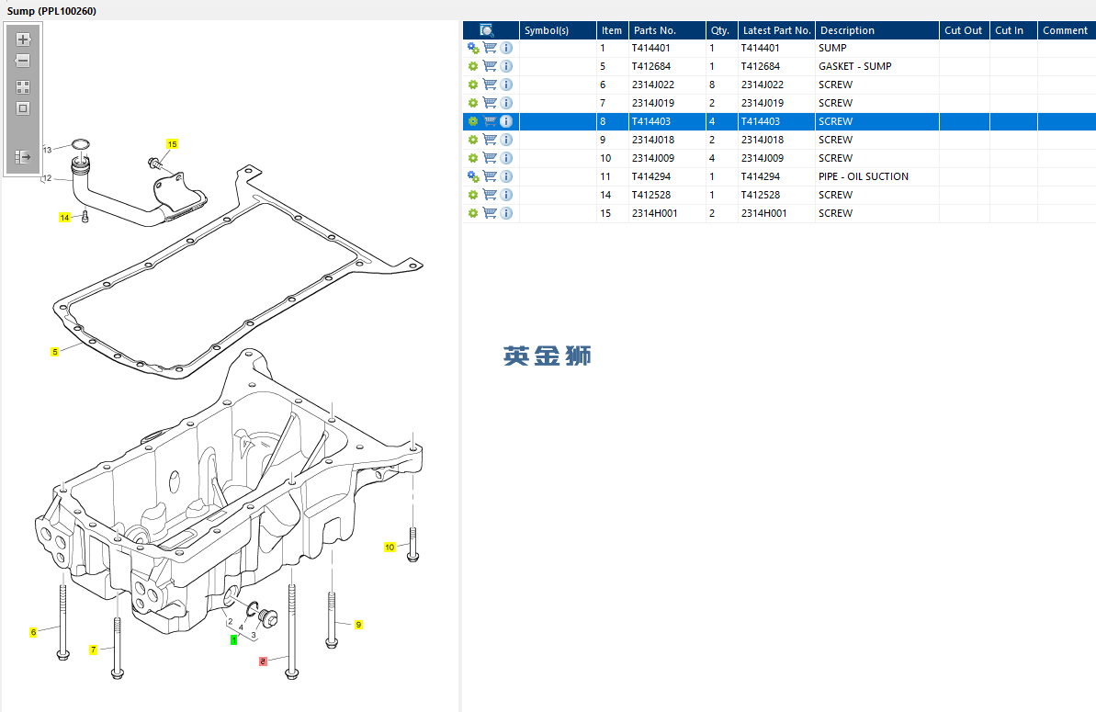This screenshot has height=712, width=1096.
Task: Select part number 2314J018 cell
Action: (x=667, y=140)
